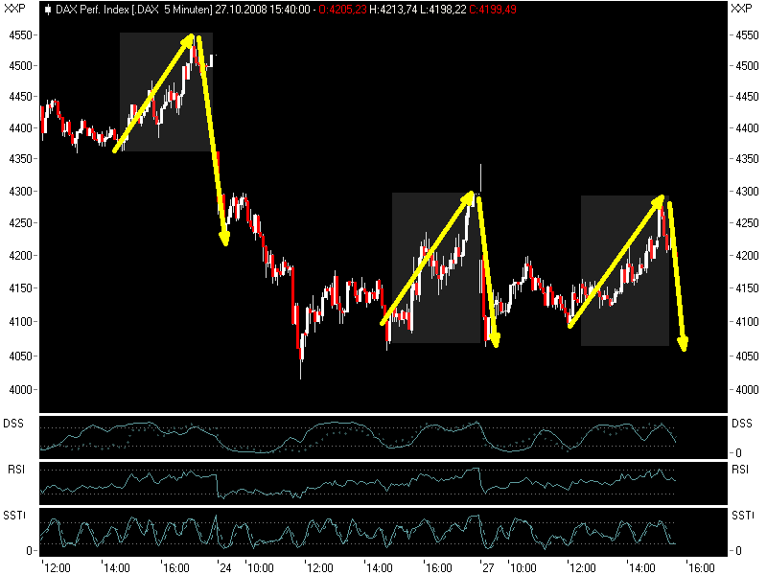767x575 pixels.
Task: Click the candlestick icon beside the DAX title
Action: pyautogui.click(x=47, y=10)
